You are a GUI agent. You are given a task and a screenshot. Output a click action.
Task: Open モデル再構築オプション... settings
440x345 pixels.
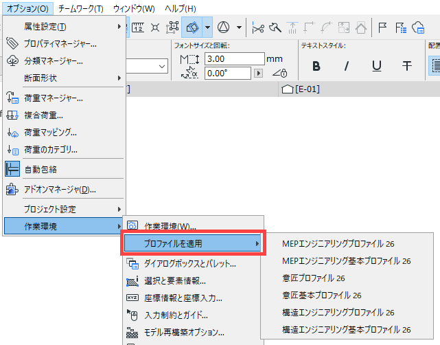[x=193, y=333]
